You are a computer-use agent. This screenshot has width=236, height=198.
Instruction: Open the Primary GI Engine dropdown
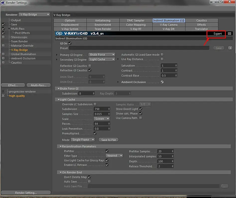tap(102, 55)
